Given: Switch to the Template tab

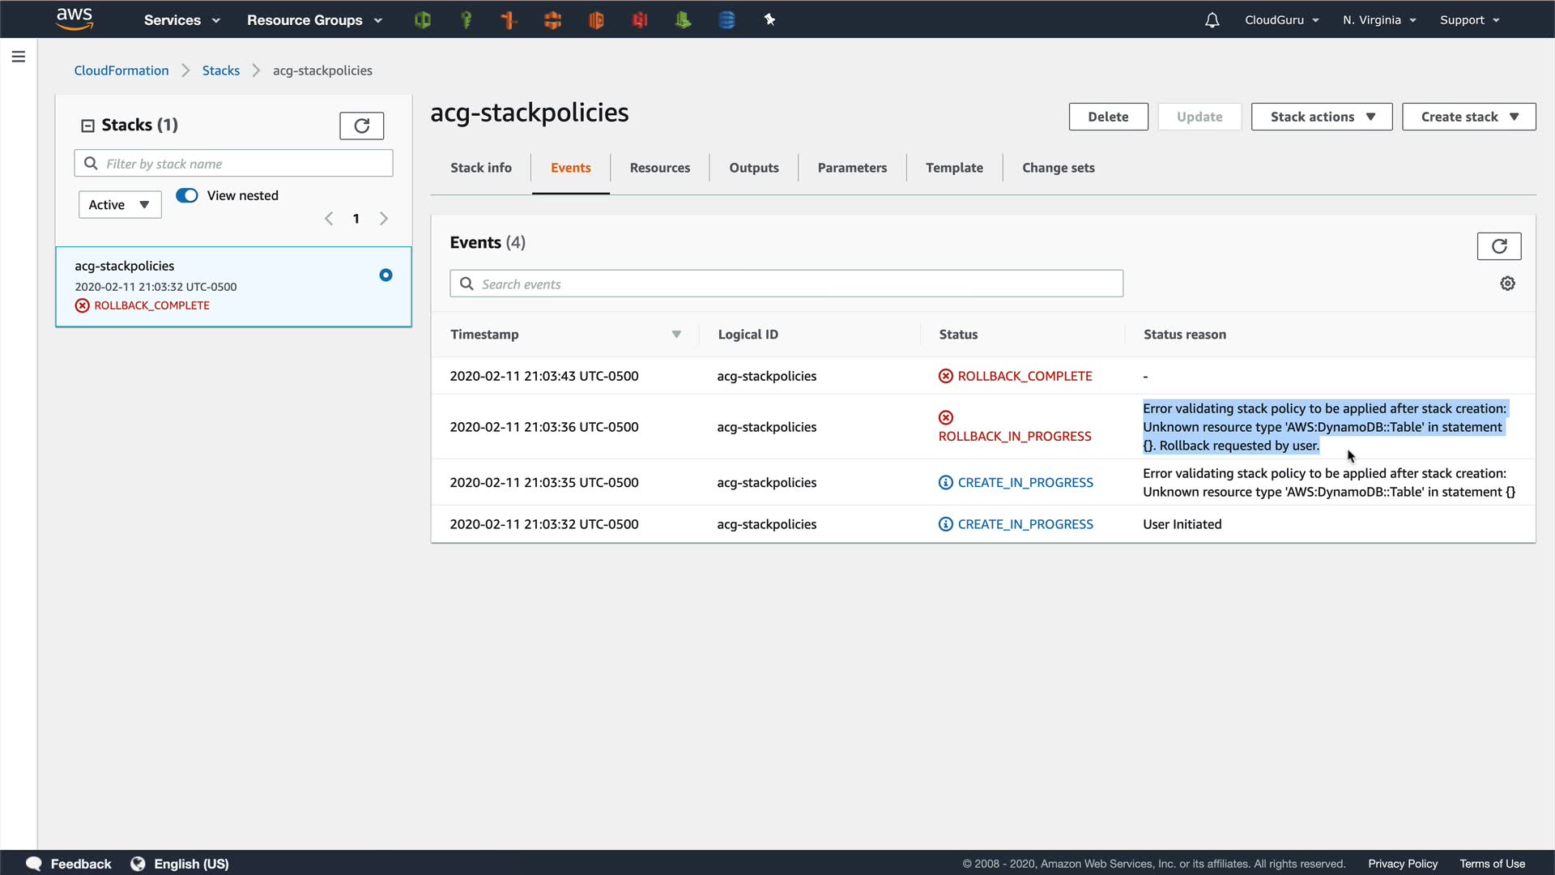Looking at the screenshot, I should coord(954,168).
